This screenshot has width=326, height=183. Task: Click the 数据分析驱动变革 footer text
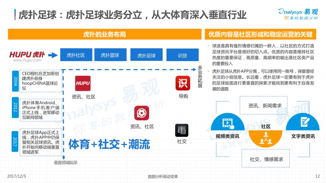point(163,177)
